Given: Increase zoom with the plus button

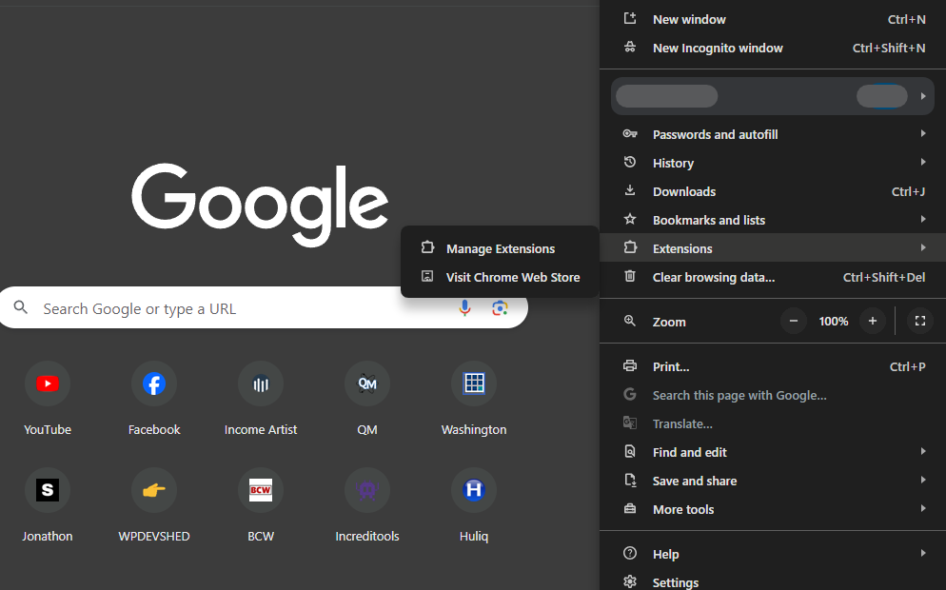Looking at the screenshot, I should 873,321.
